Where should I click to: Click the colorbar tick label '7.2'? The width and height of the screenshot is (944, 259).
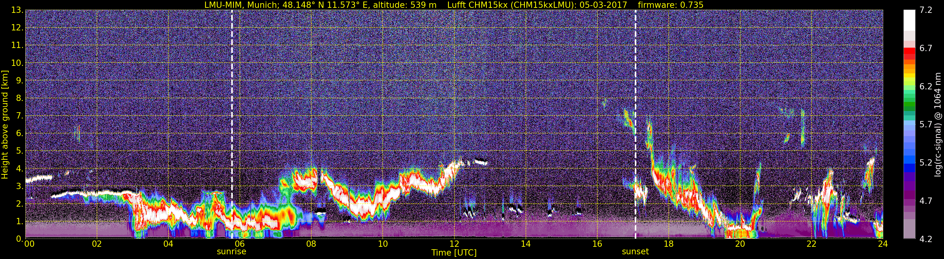pyautogui.click(x=926, y=10)
